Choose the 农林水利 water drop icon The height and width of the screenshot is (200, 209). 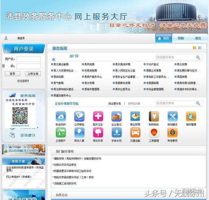pos(117,133)
